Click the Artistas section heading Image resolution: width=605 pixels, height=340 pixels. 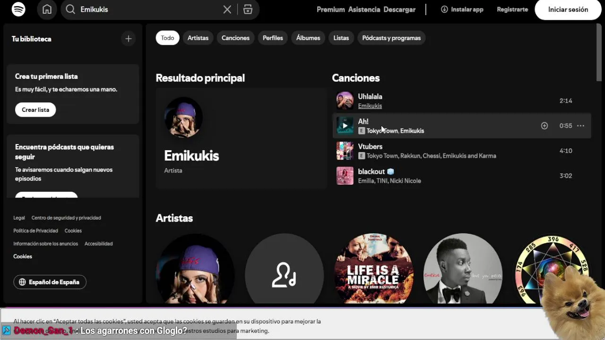coord(174,218)
